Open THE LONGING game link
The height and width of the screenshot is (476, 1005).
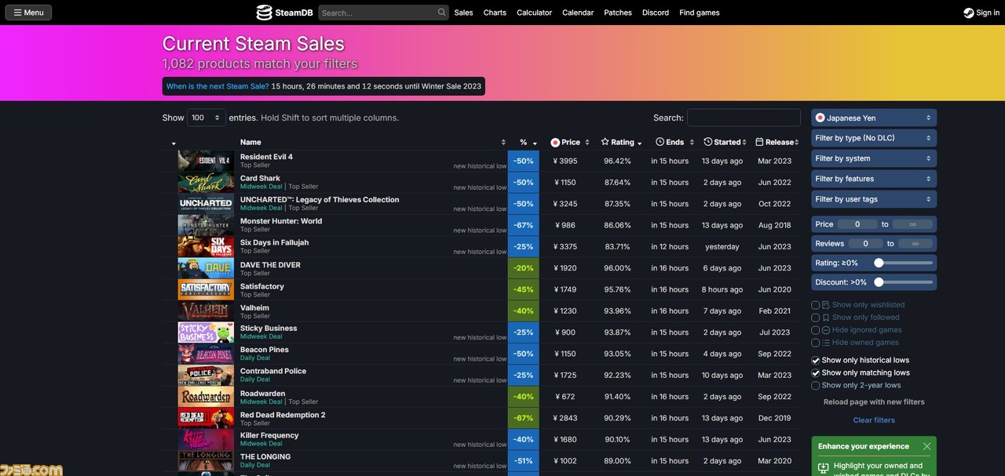coord(265,456)
